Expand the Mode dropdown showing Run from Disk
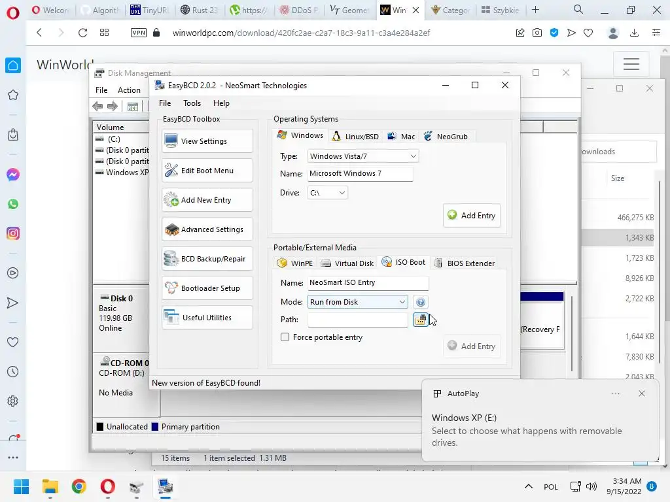Screen dimensions: 670x502 (x=358, y=302)
